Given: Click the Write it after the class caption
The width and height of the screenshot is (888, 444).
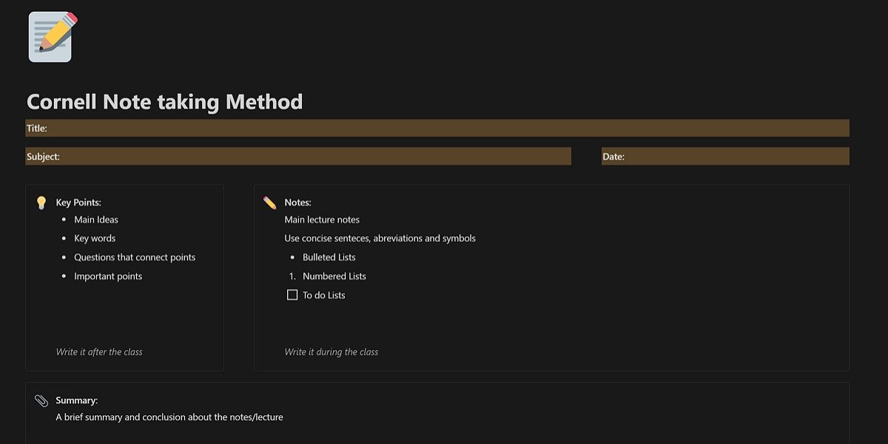Looking at the screenshot, I should (x=99, y=351).
